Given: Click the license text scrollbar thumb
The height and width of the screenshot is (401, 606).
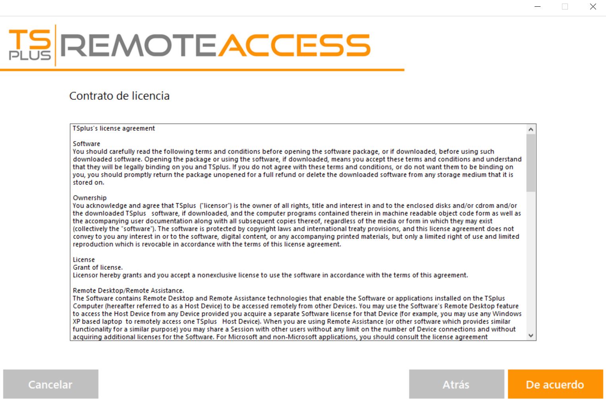Looking at the screenshot, I should [x=531, y=162].
